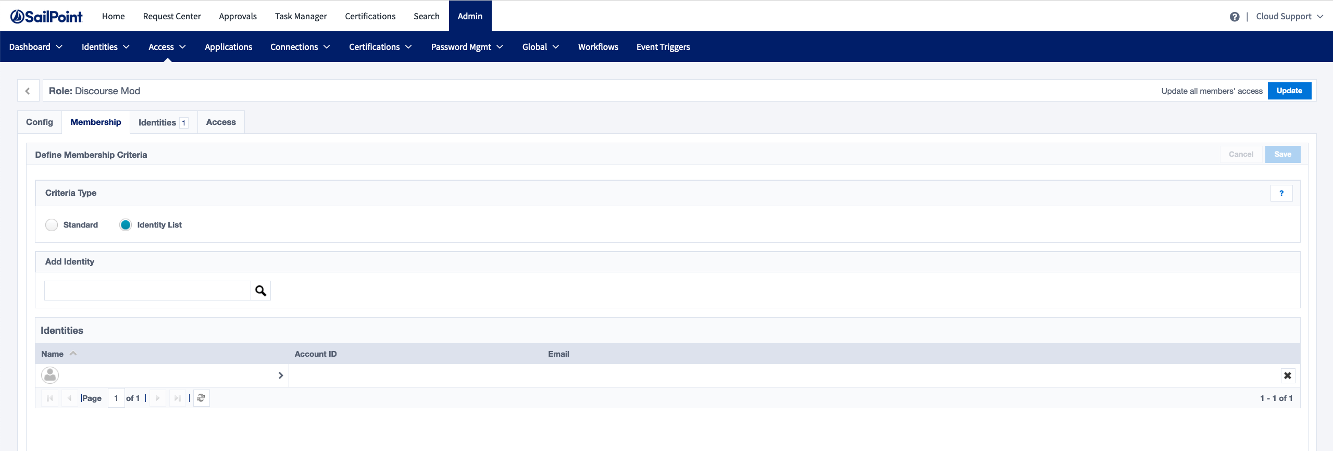This screenshot has height=451, width=1333.
Task: Remove the identity with the X icon
Action: 1287,375
